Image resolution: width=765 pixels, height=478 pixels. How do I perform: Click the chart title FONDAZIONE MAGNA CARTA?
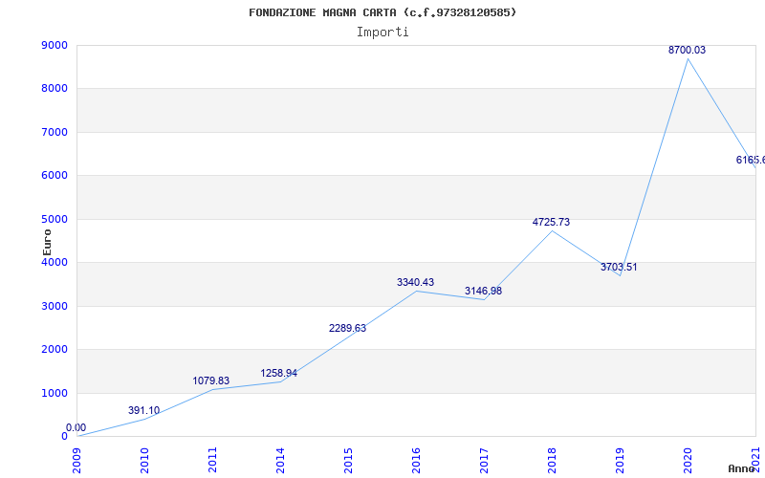[x=382, y=12]
